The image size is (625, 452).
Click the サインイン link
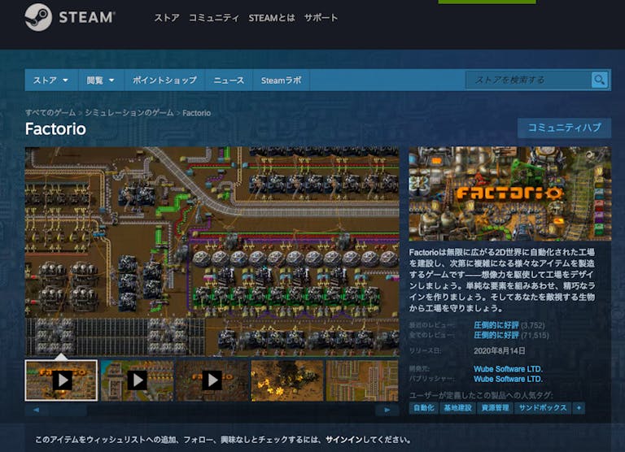pyautogui.click(x=343, y=440)
